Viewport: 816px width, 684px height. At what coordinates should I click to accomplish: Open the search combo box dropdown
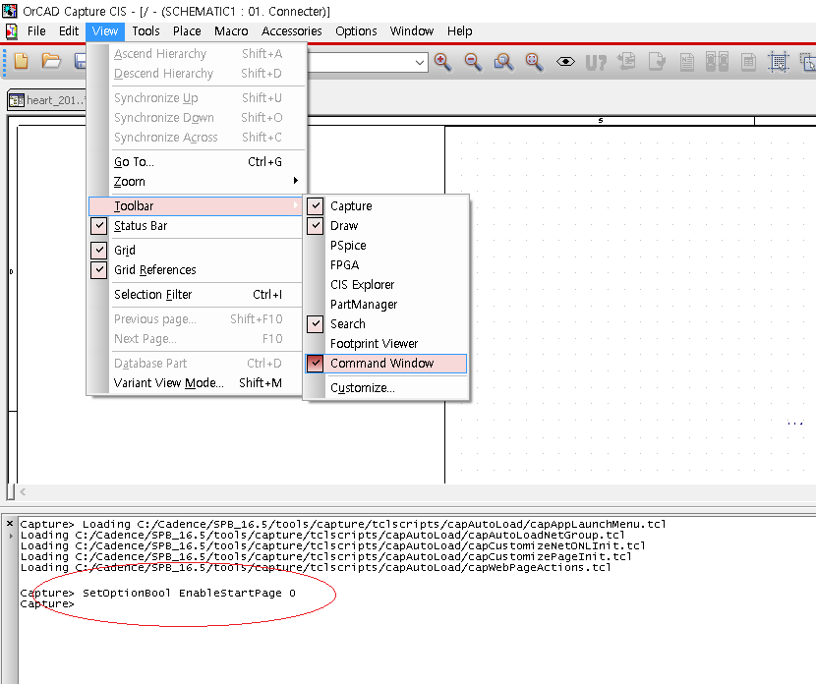[420, 63]
